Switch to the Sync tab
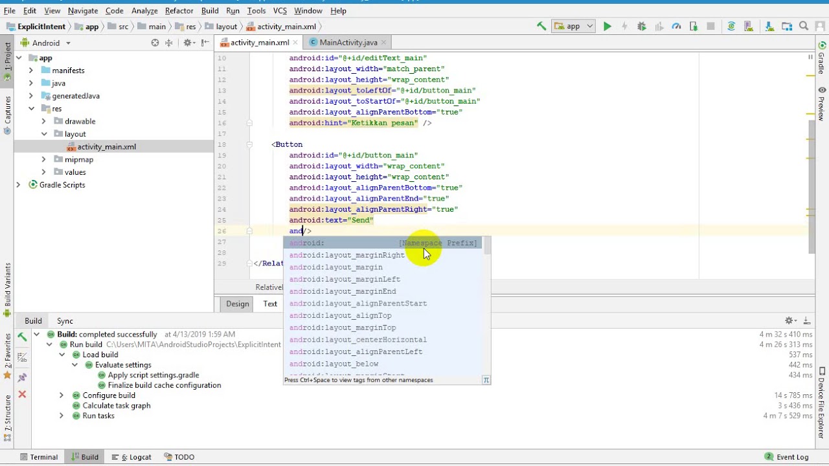The image size is (829, 466). pyautogui.click(x=65, y=320)
